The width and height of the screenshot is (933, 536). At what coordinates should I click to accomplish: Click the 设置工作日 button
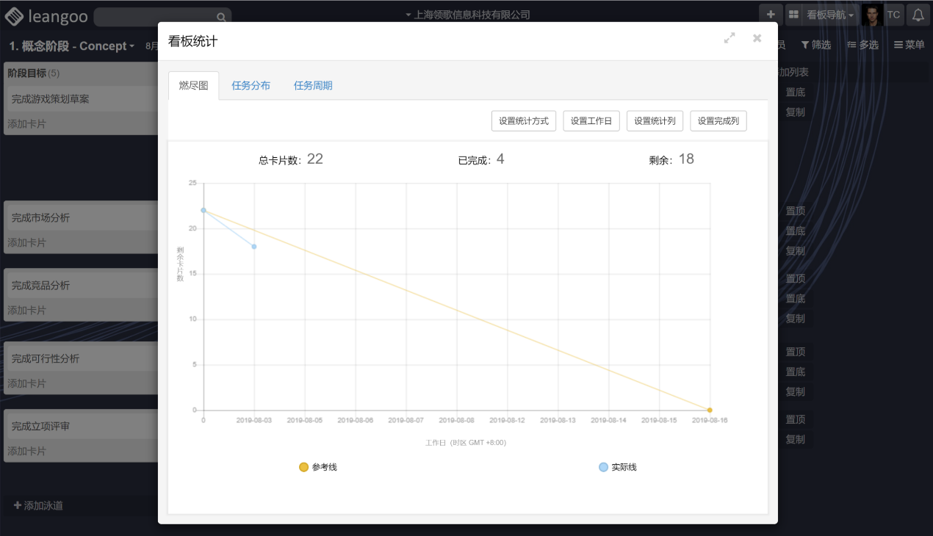591,121
